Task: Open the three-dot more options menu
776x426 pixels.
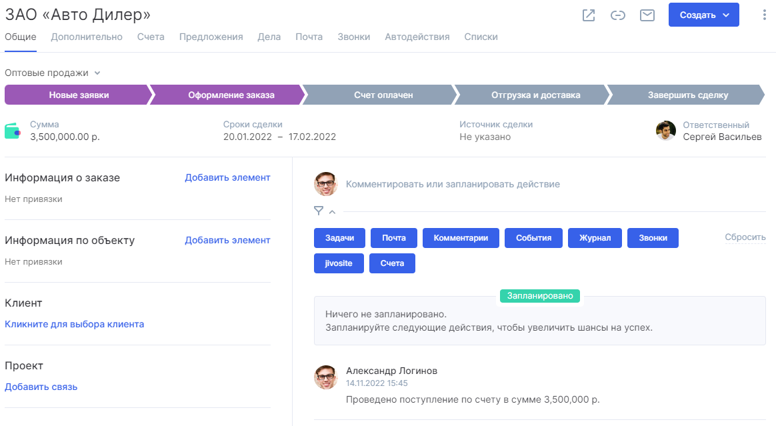Action: click(764, 15)
